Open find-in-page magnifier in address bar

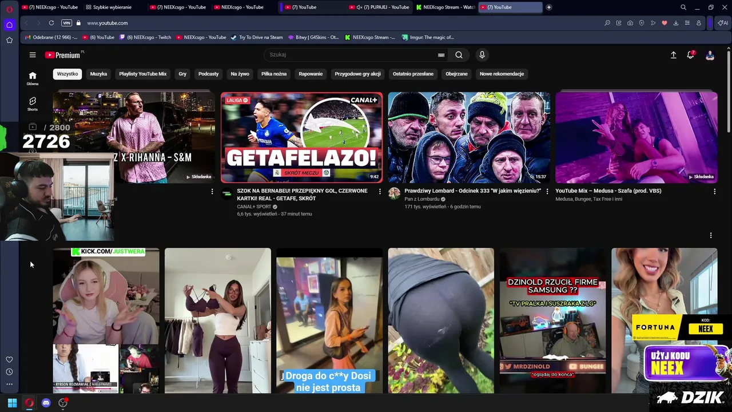607,23
